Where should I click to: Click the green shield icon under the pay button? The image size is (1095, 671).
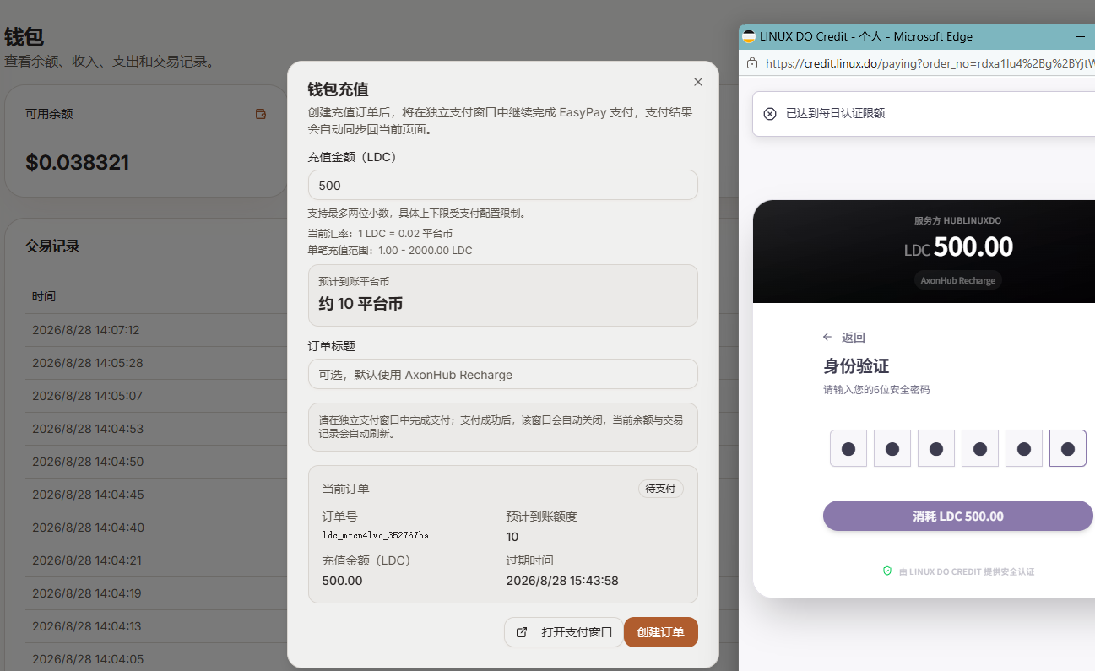887,571
